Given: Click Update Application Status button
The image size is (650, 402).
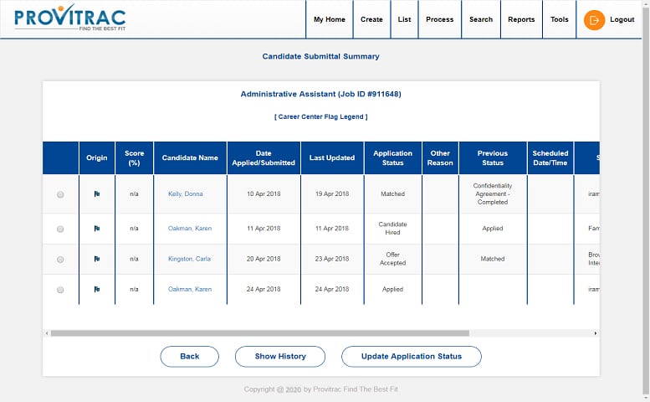Looking at the screenshot, I should coord(412,357).
